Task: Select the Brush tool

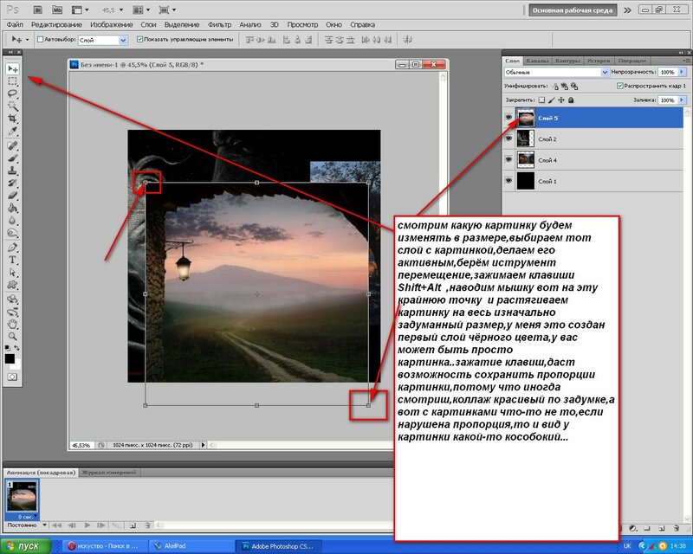Action: (x=12, y=158)
